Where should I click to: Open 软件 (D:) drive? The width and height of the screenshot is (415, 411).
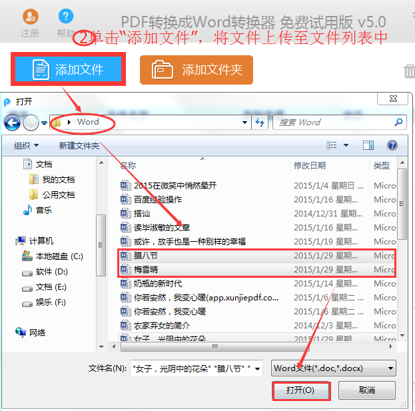click(45, 272)
